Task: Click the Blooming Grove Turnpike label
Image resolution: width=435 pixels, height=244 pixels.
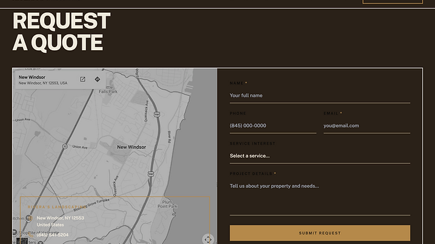Action: click(92, 205)
